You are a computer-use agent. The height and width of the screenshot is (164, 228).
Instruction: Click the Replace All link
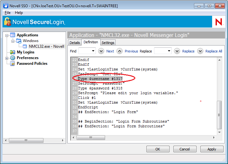pos(214,51)
